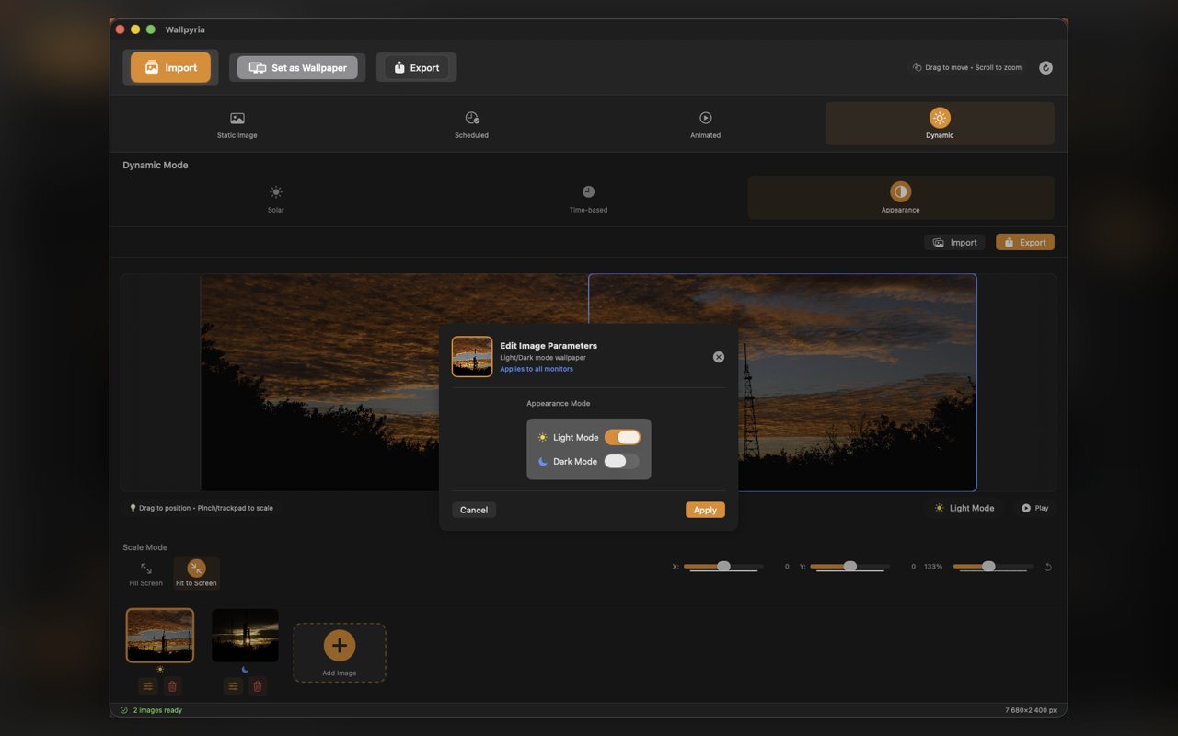Toggle the Light Mode switch
The image size is (1178, 736).
pos(622,437)
